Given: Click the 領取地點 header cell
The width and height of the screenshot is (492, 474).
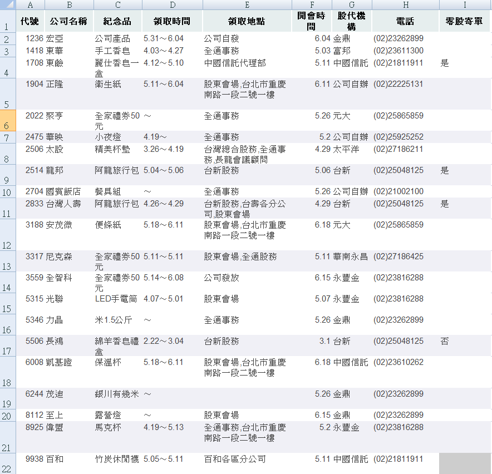Looking at the screenshot, I should point(247,21).
